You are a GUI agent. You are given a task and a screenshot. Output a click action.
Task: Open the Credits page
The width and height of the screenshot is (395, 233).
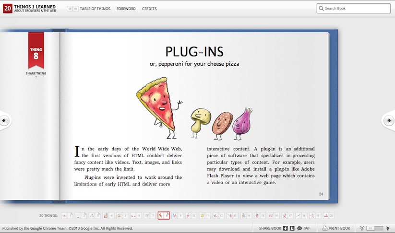point(149,9)
